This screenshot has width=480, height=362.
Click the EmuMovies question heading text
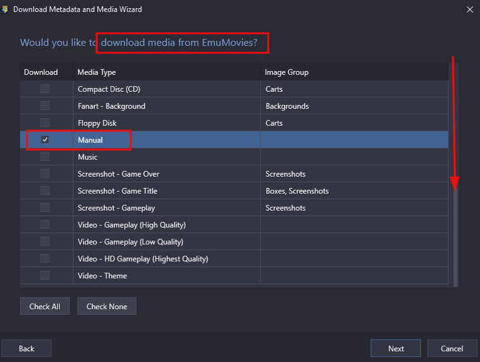(139, 42)
